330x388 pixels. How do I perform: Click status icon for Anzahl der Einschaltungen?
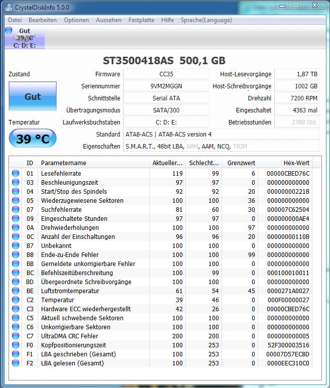point(16,236)
